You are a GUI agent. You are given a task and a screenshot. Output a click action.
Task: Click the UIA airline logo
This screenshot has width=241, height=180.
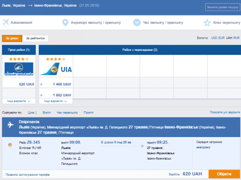pyautogui.click(x=56, y=69)
